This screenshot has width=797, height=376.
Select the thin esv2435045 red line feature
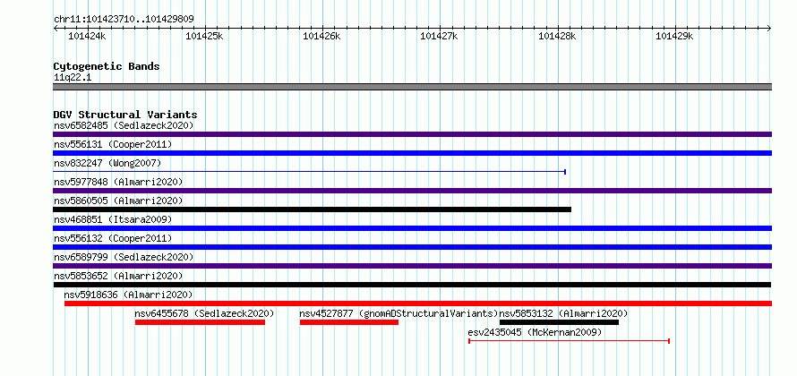[570, 341]
